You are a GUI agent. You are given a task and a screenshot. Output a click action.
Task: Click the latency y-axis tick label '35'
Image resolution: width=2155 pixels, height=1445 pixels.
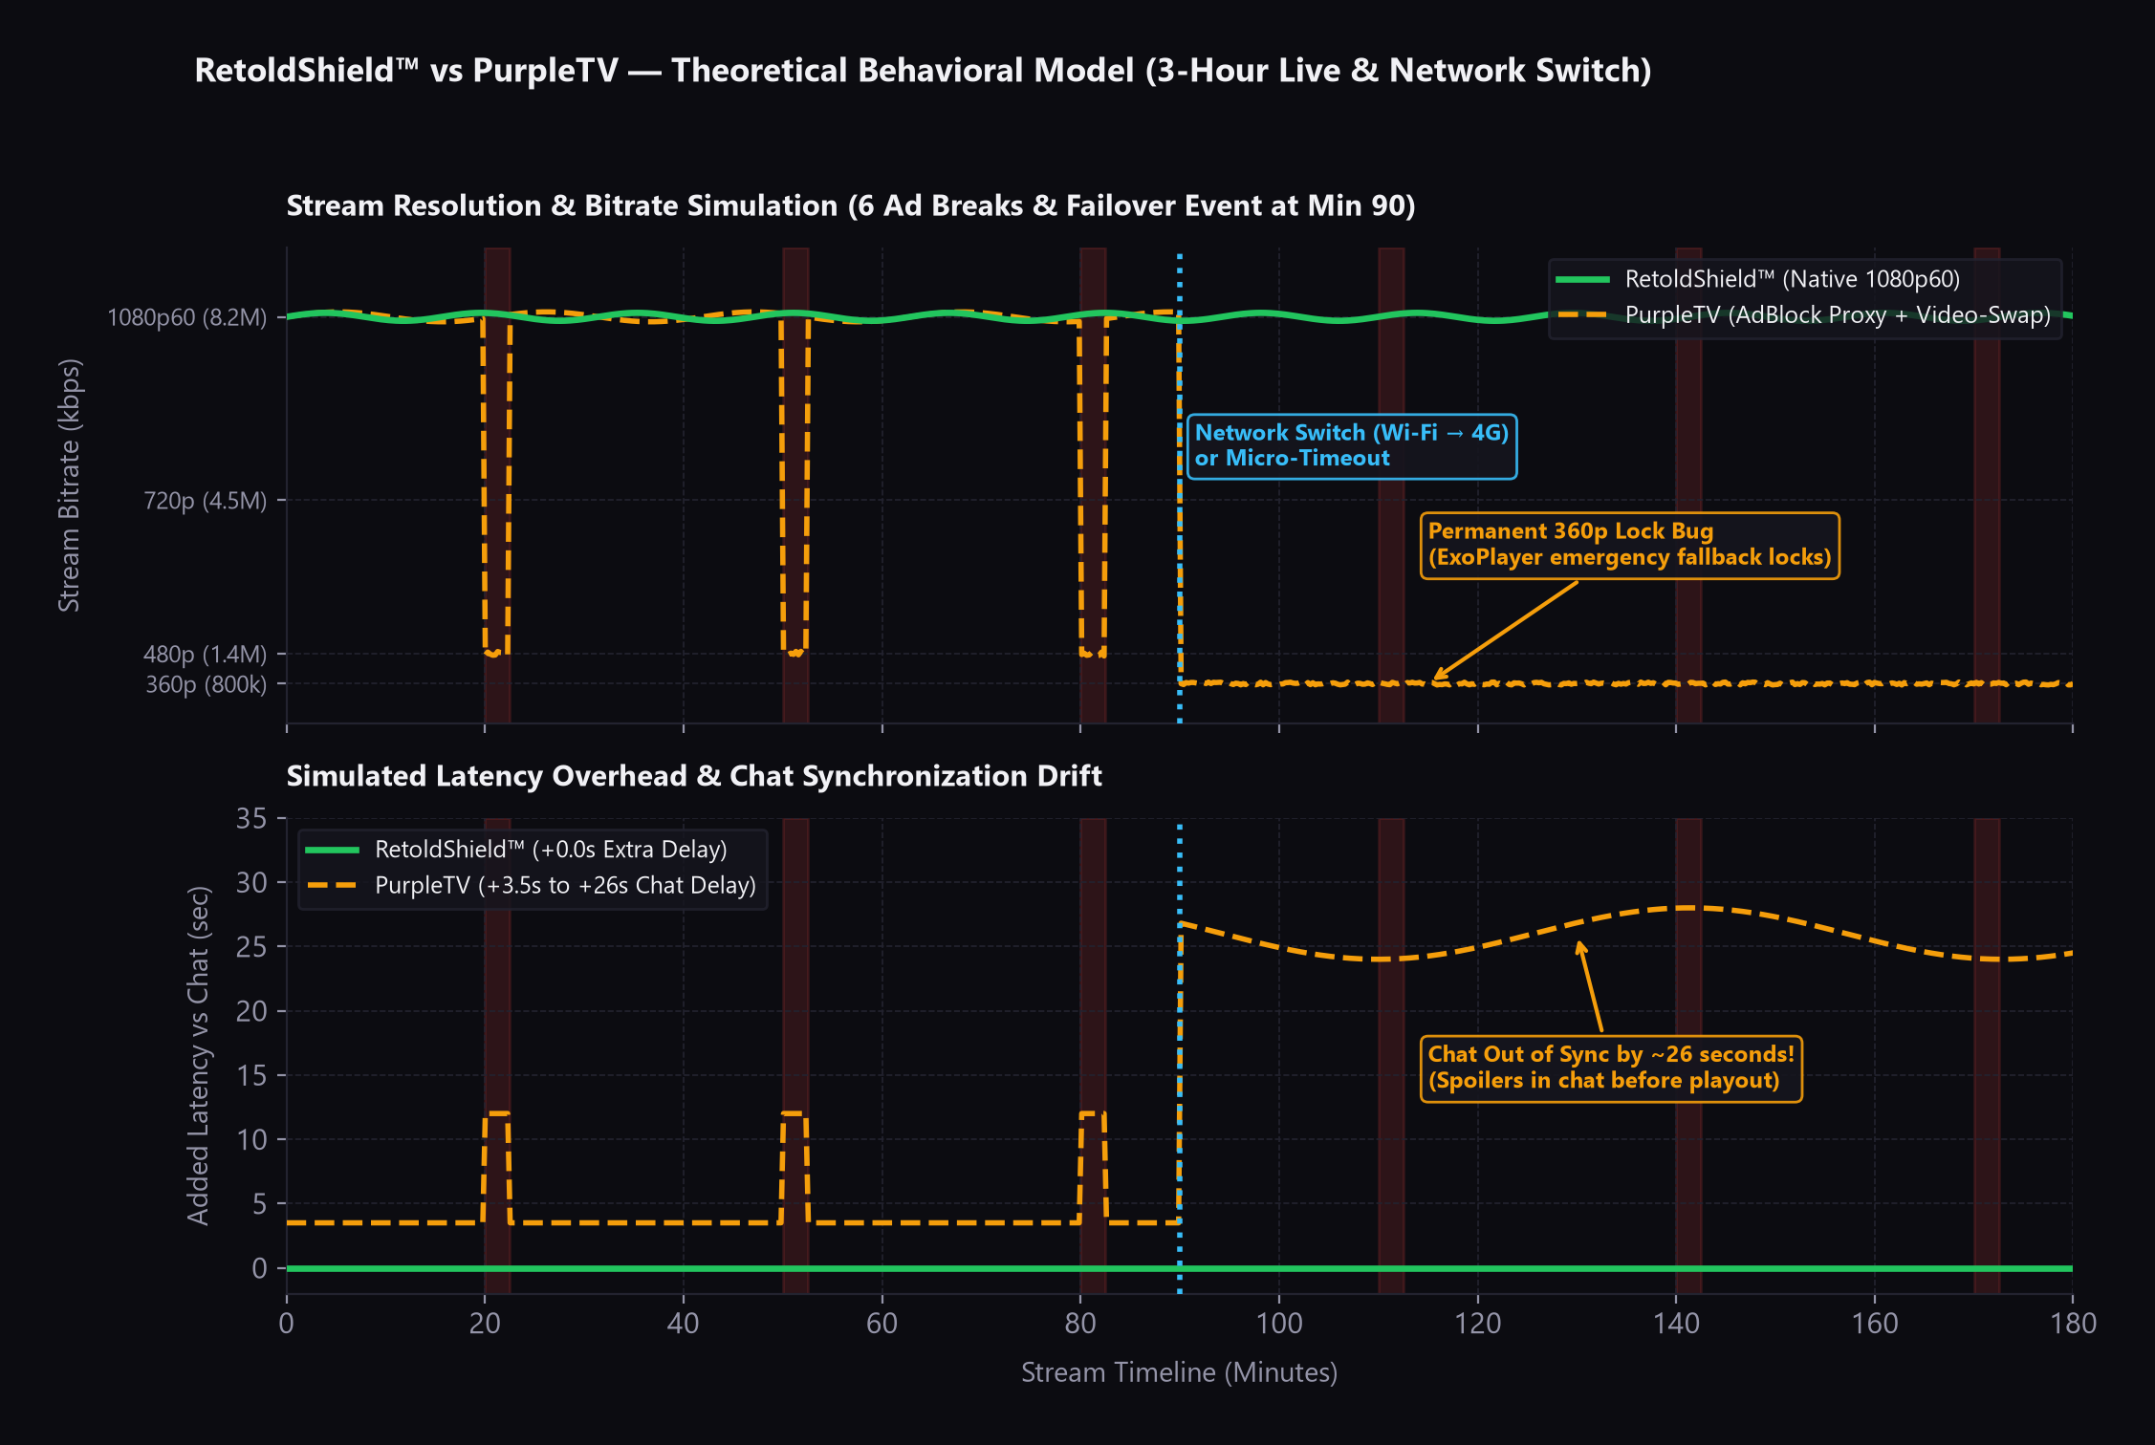tap(251, 819)
